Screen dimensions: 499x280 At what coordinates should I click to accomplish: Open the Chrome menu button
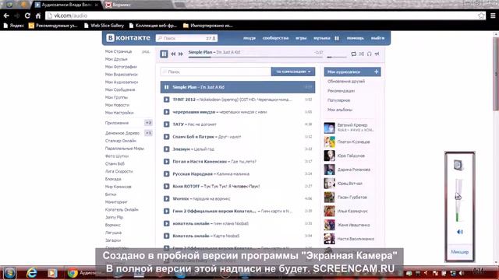(x=493, y=16)
